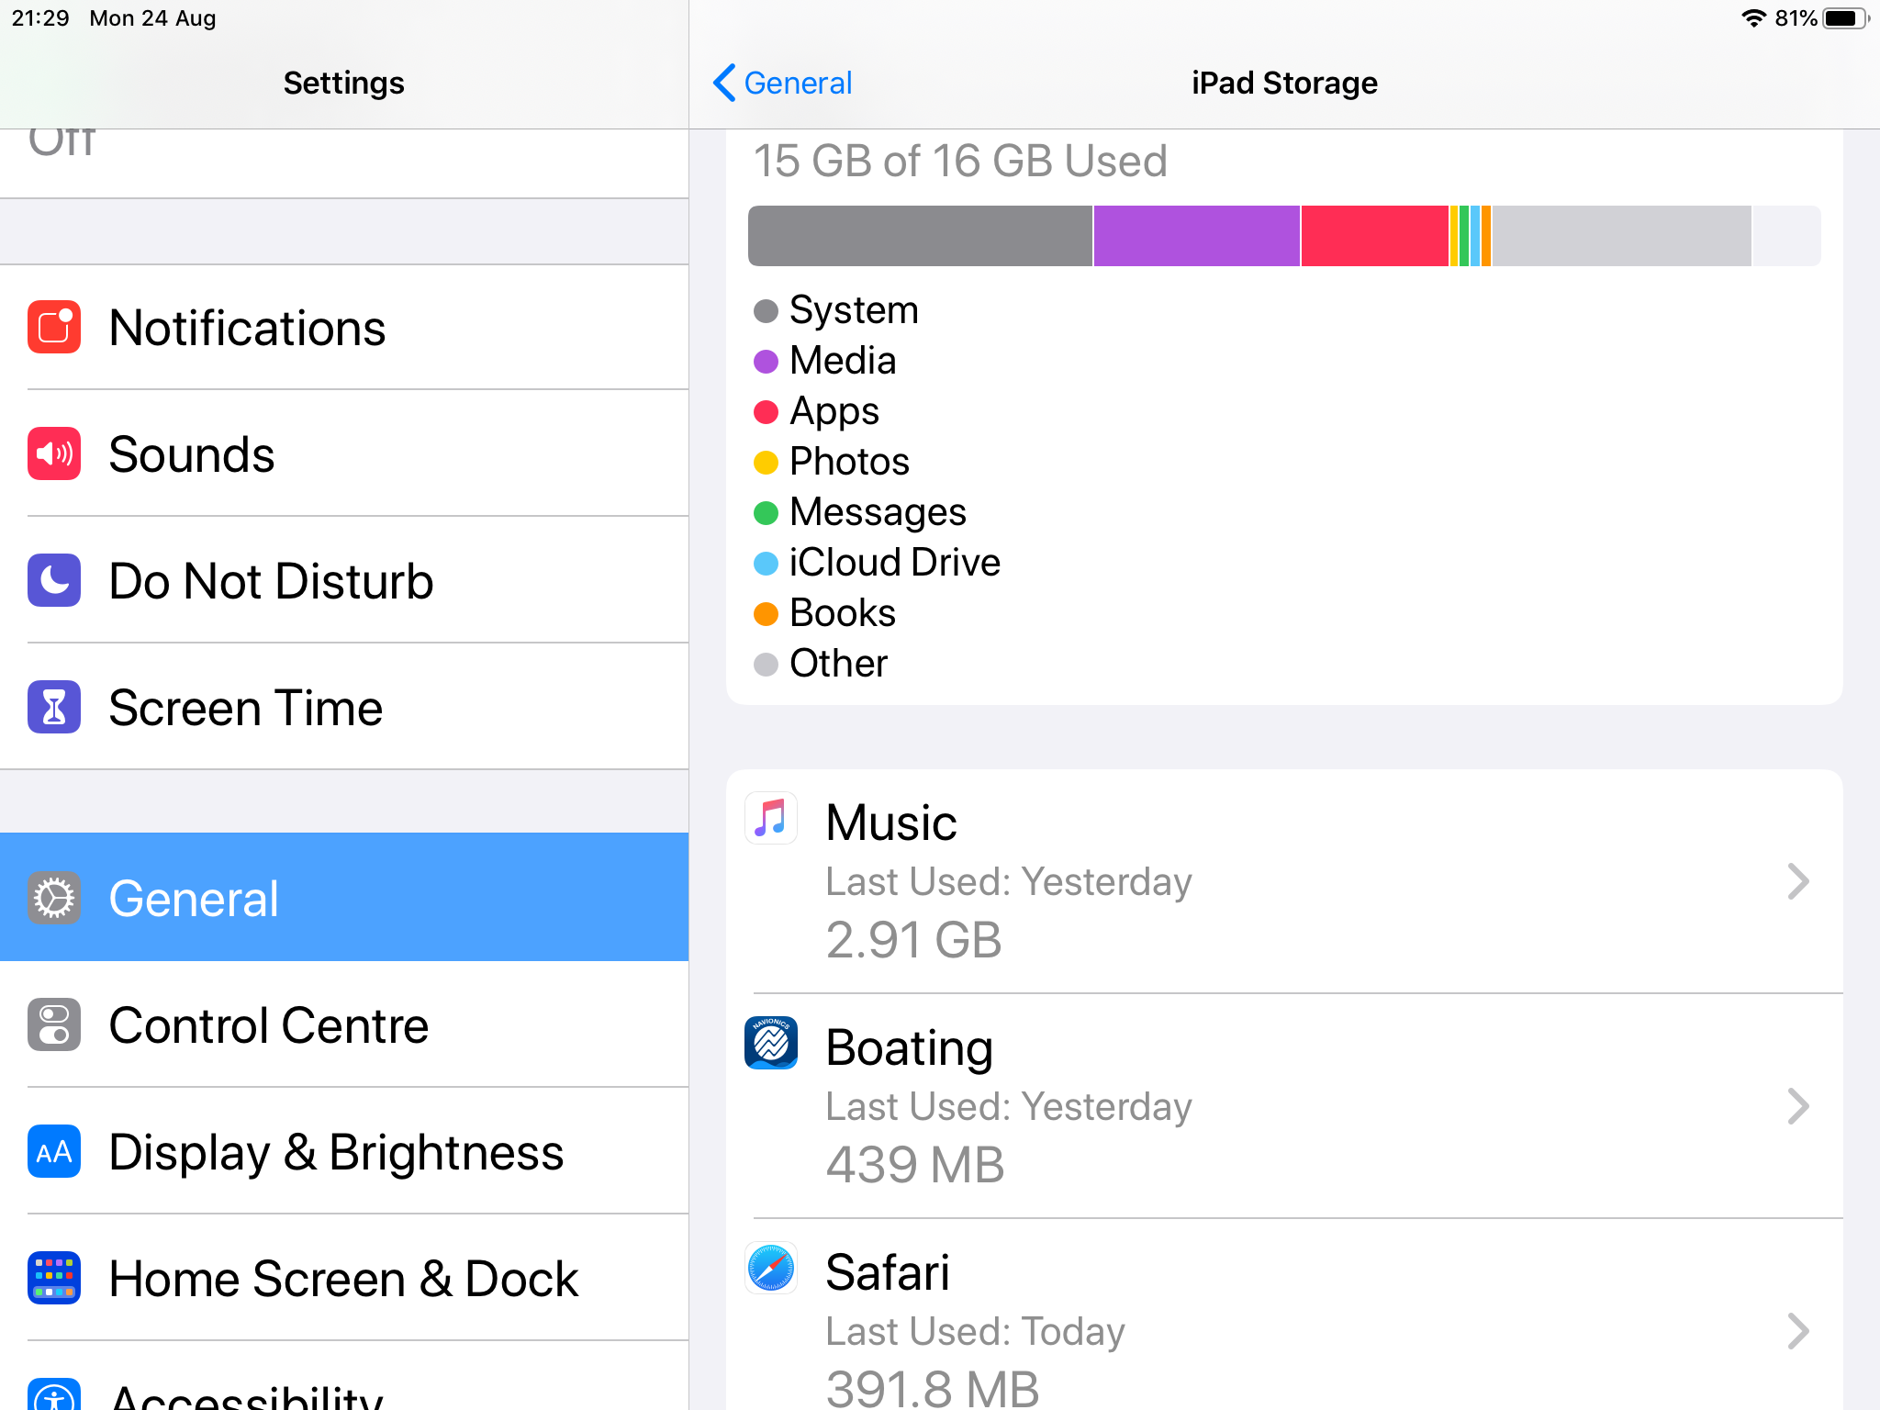
Task: Expand Safari storage details chevron
Action: tap(1797, 1331)
